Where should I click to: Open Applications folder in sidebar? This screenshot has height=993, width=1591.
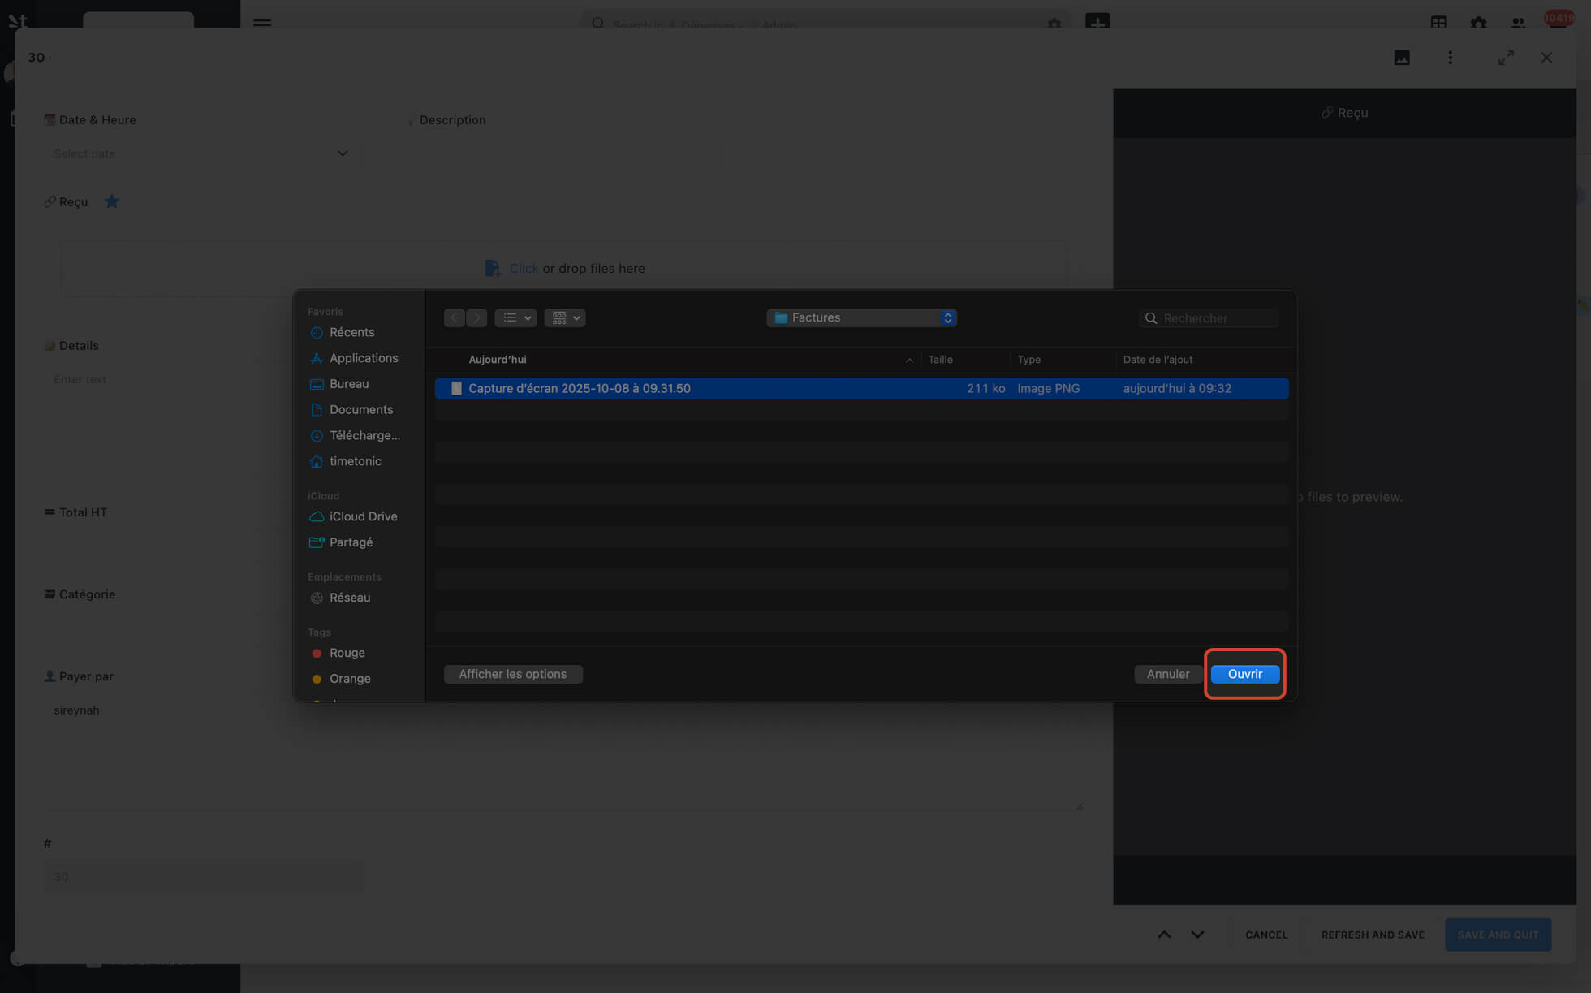pos(363,358)
